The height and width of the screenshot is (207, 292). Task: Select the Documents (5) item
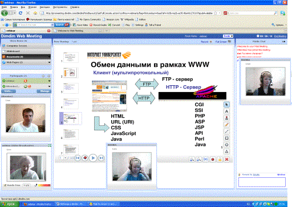tap(26, 57)
